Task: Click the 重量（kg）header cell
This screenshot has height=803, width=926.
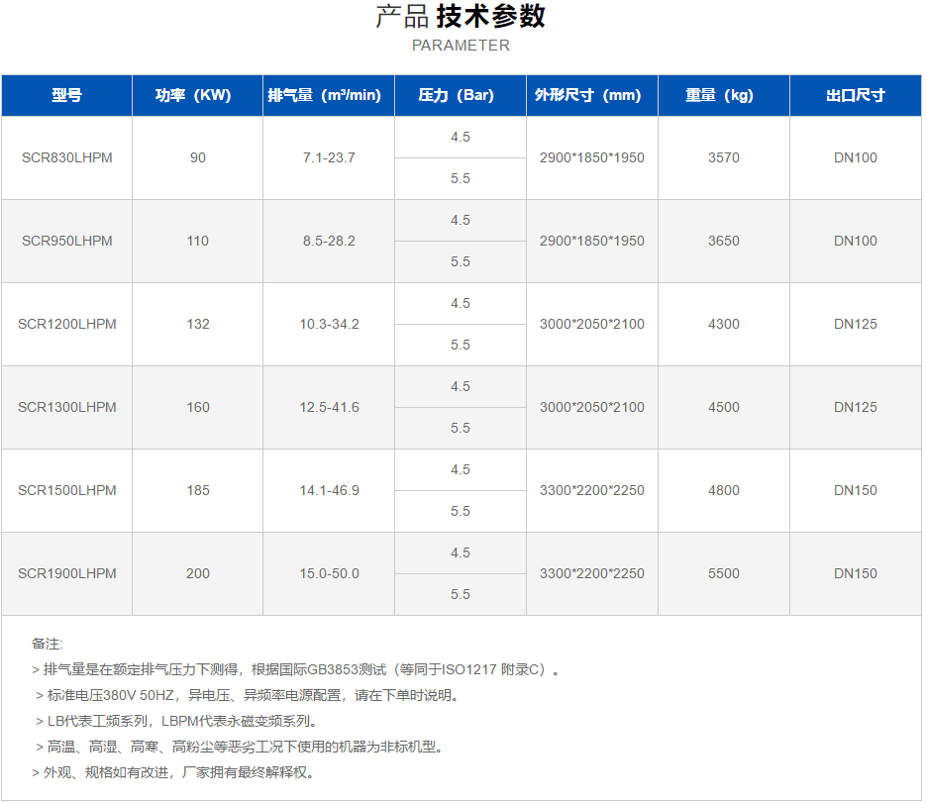Action: click(723, 95)
